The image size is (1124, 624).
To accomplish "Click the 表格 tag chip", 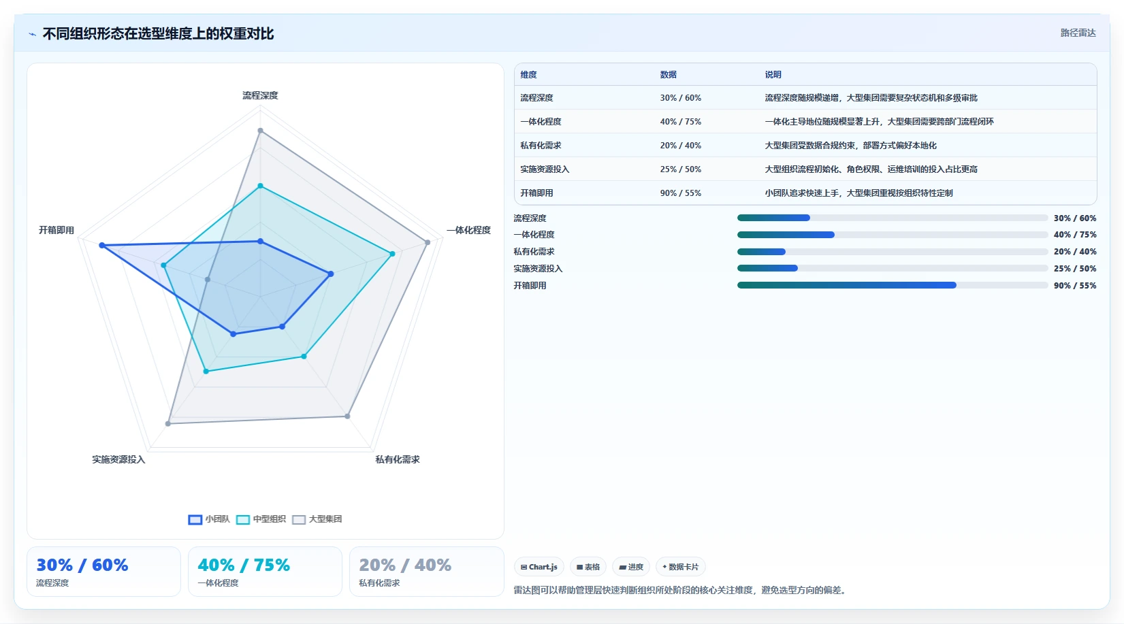I will coord(588,567).
